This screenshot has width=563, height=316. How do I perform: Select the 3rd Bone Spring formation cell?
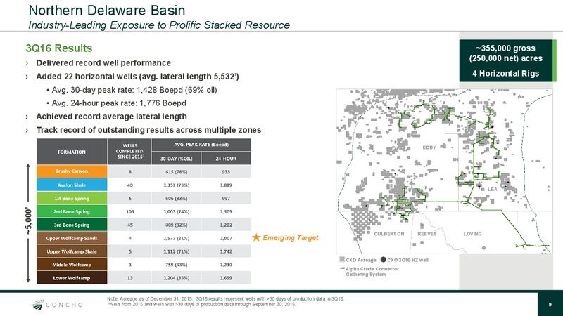[72, 225]
